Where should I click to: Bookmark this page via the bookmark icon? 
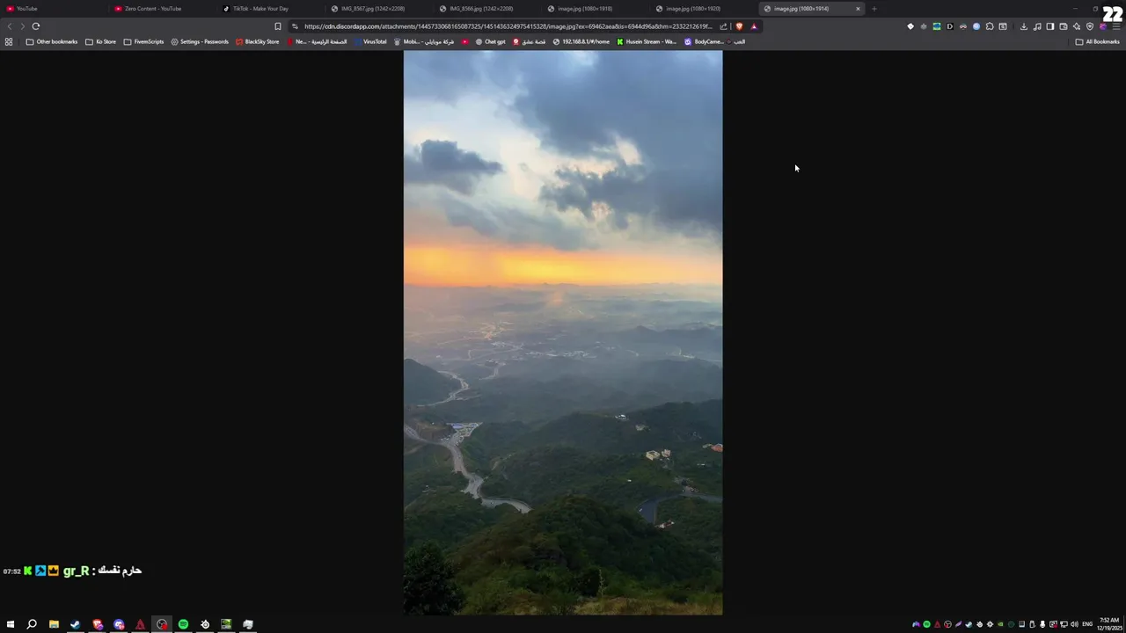pos(278,26)
